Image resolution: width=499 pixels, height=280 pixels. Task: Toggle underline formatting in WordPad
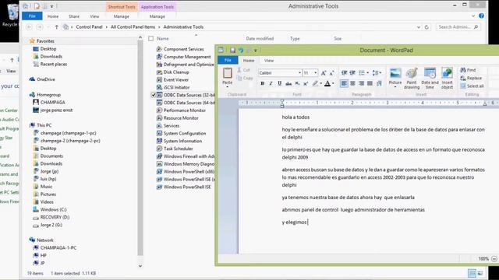point(279,83)
